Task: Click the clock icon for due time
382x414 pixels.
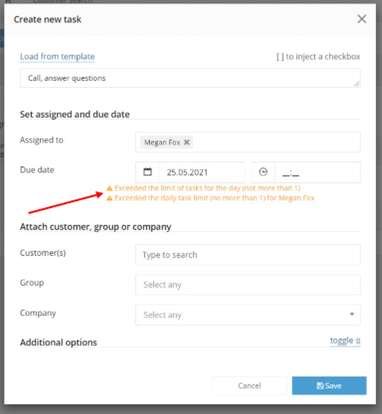Action: tap(263, 172)
